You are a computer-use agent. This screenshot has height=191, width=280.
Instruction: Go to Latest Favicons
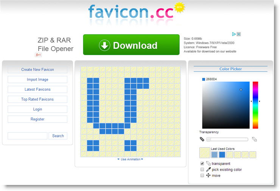(37, 89)
